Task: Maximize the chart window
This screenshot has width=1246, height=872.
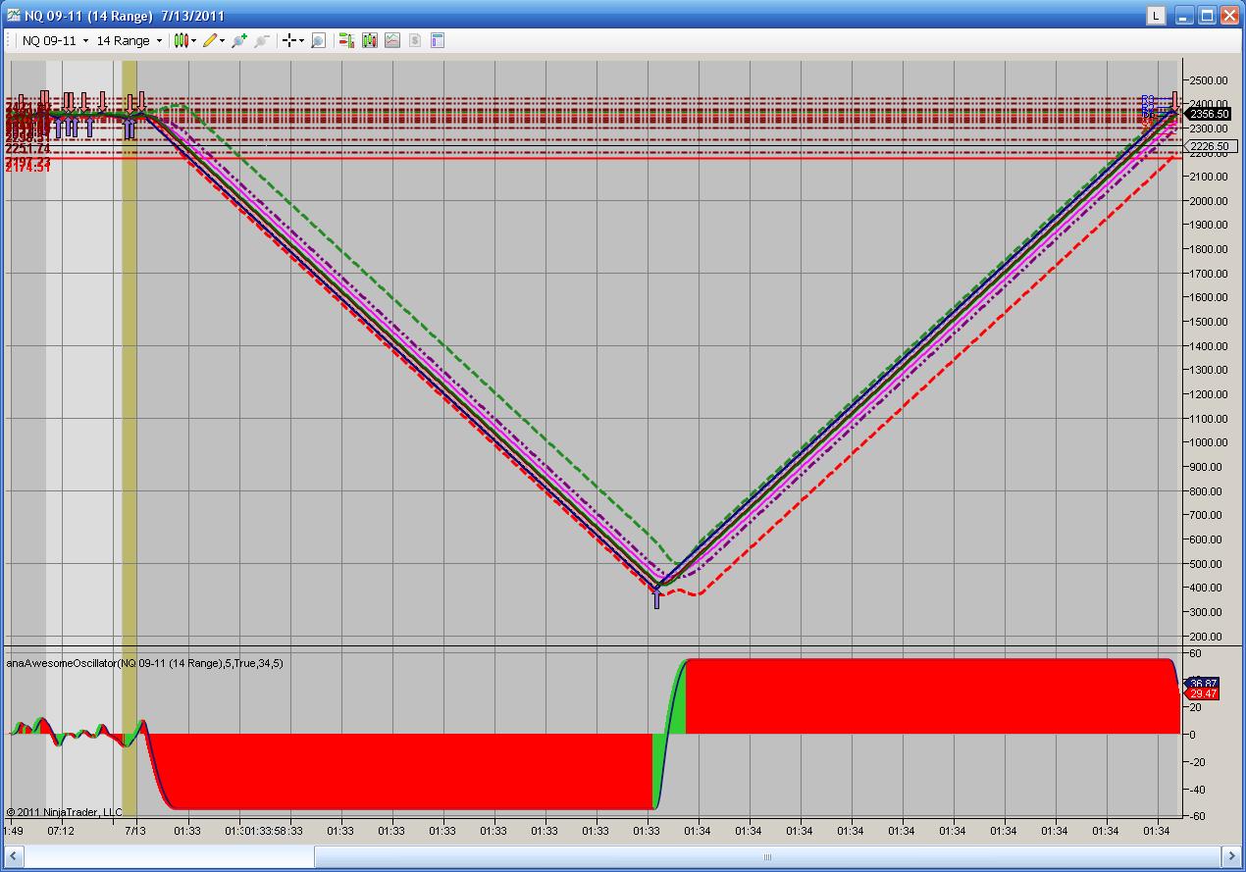Action: tap(1208, 15)
